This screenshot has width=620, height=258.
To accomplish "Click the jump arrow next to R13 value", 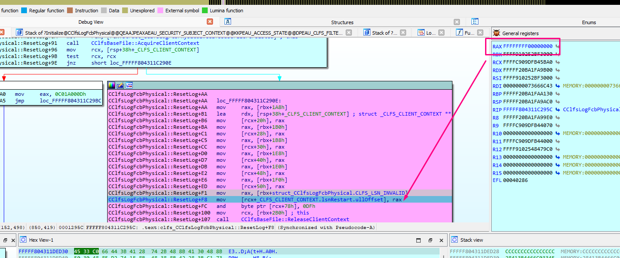I will point(557,157).
